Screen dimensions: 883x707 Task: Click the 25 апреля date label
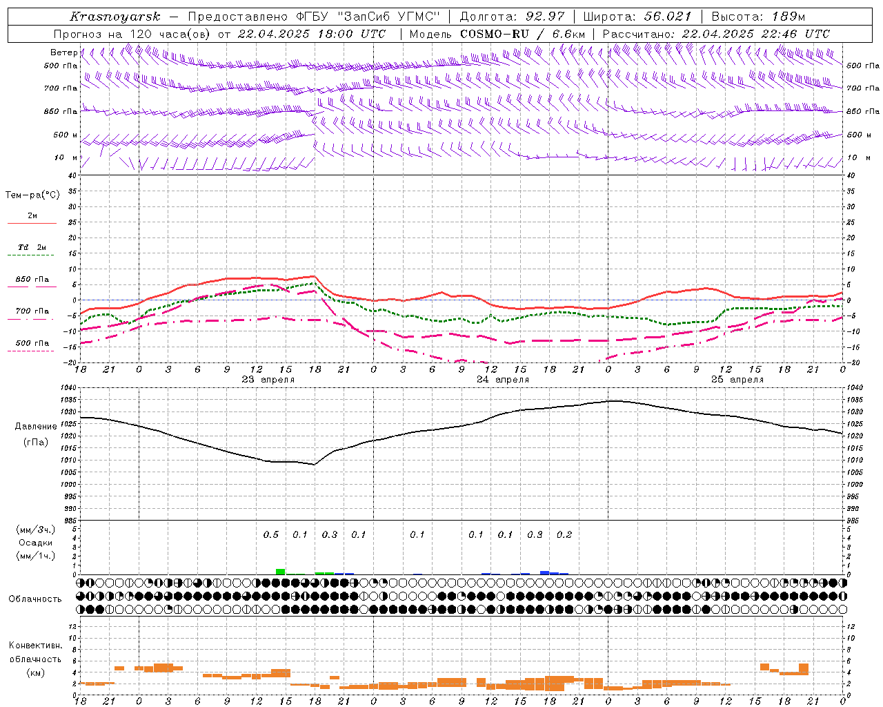click(737, 380)
